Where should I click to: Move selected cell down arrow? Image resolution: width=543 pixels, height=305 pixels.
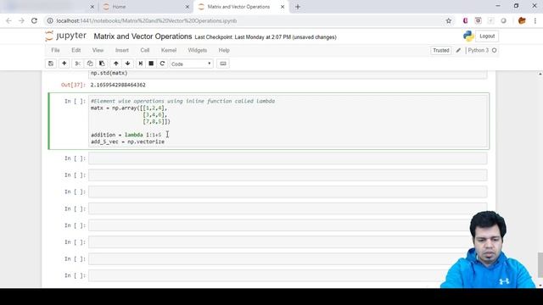128,64
